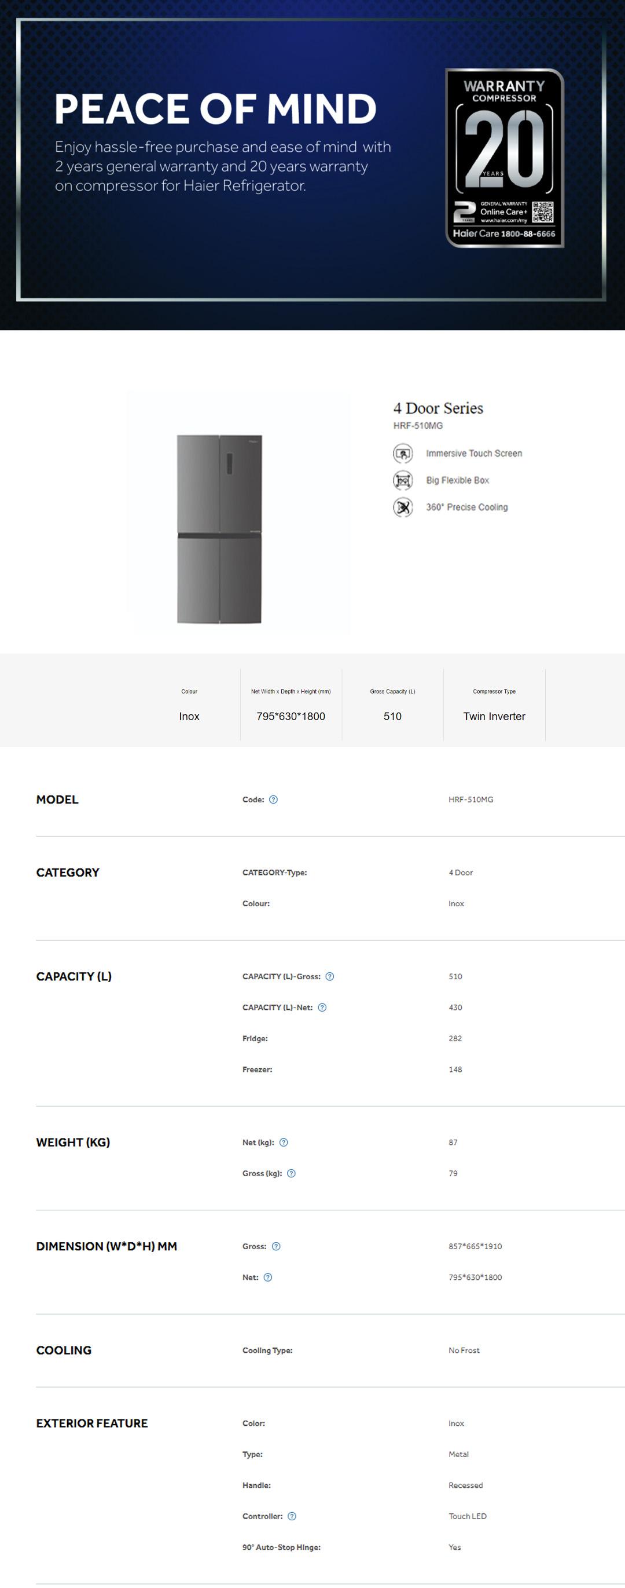625x1588 pixels.
Task: Click the 360° Precise Cooling feature icon
Action: [403, 508]
